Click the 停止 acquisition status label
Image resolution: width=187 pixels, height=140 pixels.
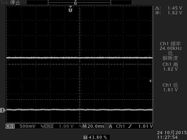[15, 3]
